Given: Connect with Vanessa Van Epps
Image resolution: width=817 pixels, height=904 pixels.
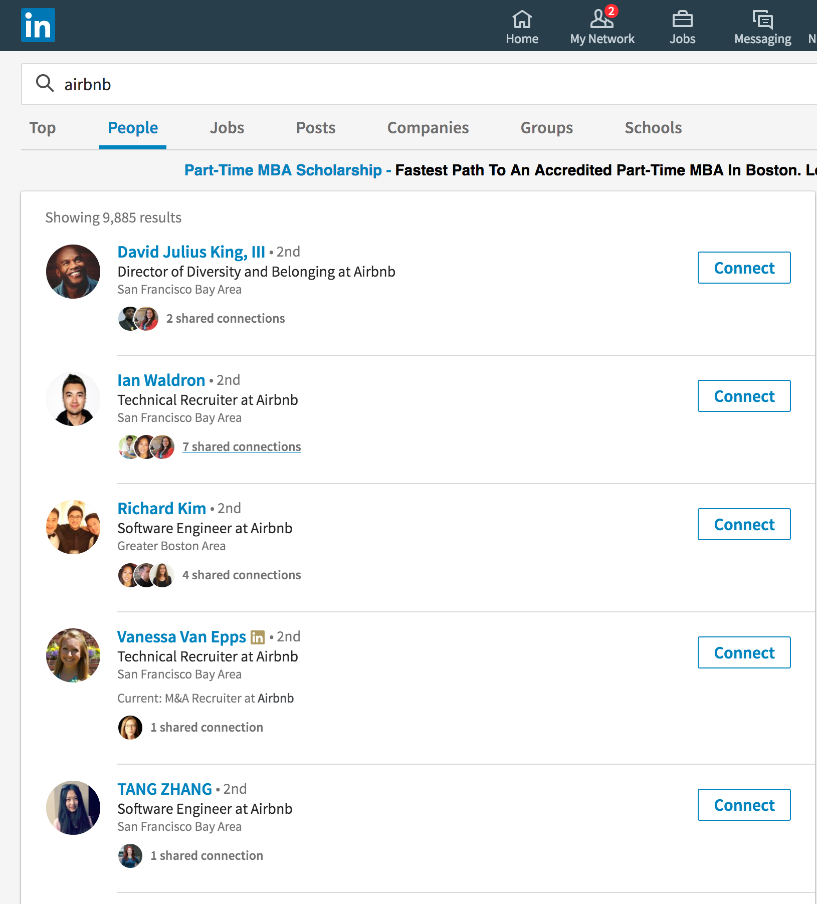Looking at the screenshot, I should pyautogui.click(x=744, y=652).
